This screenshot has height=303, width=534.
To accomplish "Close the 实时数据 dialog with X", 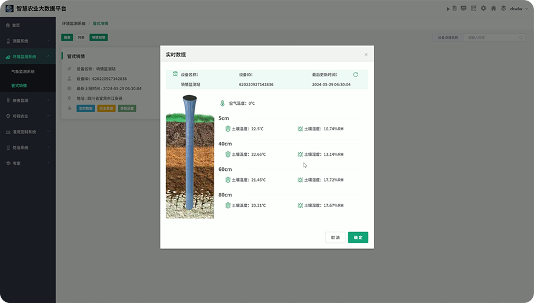I will point(366,55).
